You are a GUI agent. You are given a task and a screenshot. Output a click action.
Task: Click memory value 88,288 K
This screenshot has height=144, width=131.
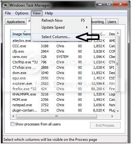98,89
